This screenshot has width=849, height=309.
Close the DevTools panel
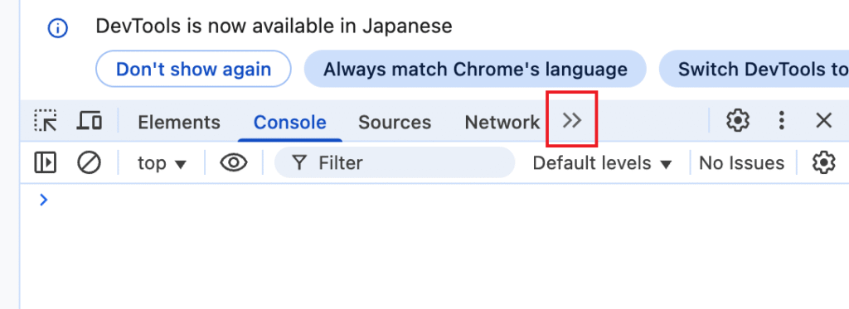(823, 120)
